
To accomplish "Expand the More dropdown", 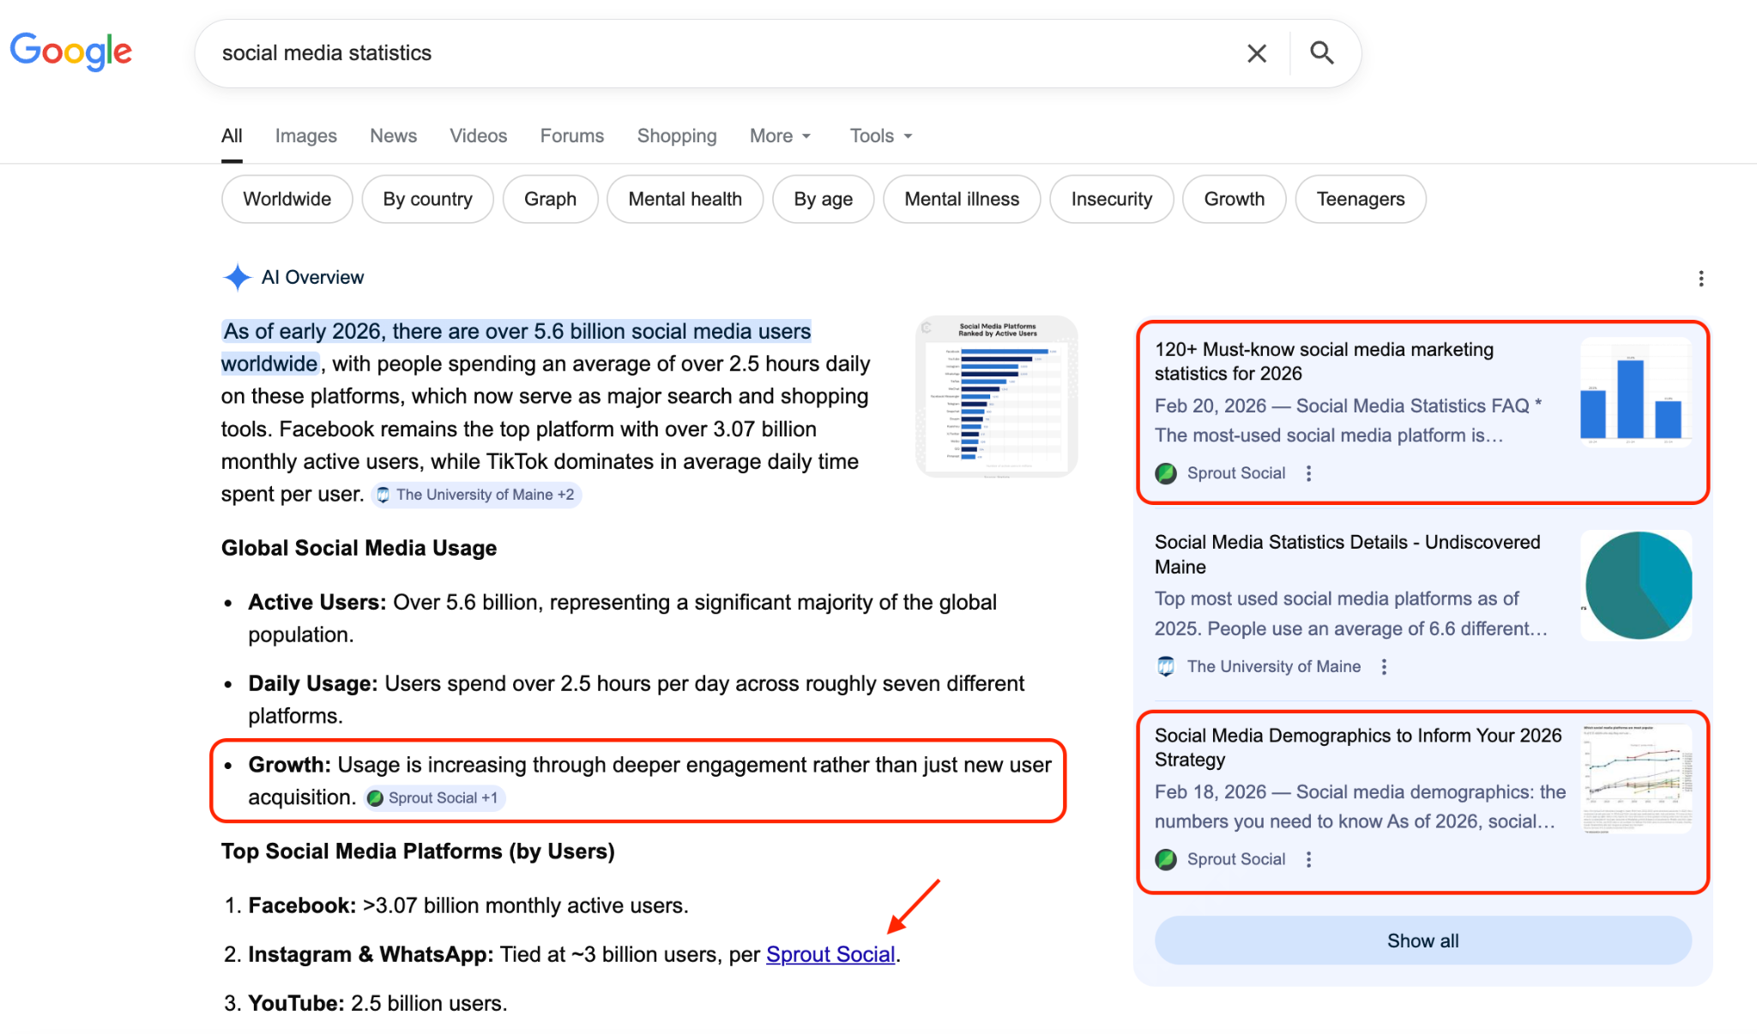I will coord(780,136).
